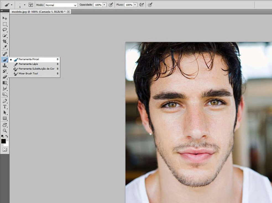Select the Clone Stamp tool
This screenshot has width=272, height=203.
point(5,65)
